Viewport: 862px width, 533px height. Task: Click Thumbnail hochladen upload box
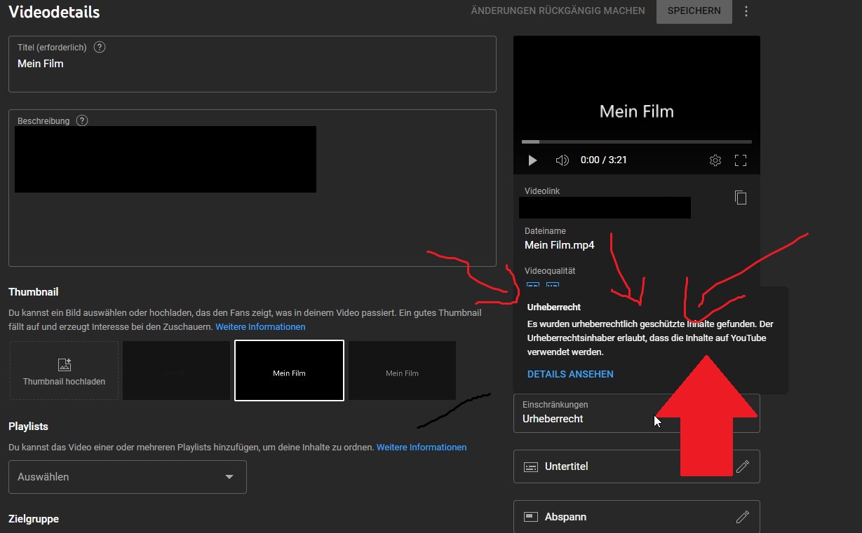pos(64,371)
